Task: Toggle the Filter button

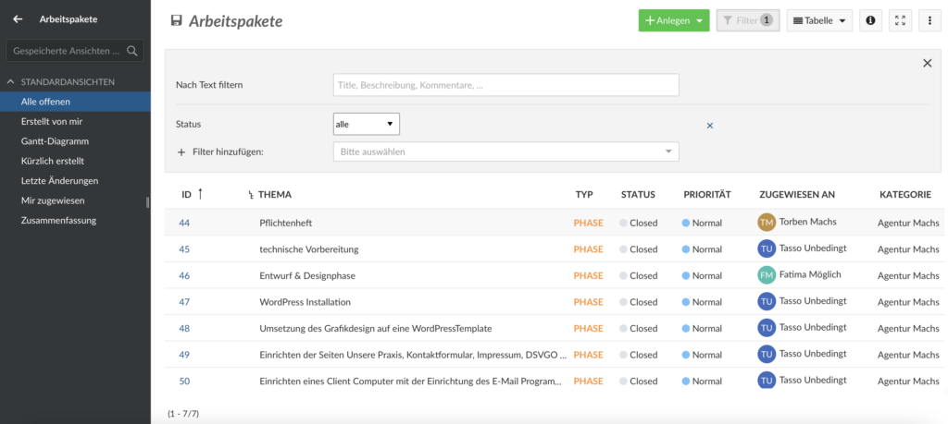Action: coord(748,20)
